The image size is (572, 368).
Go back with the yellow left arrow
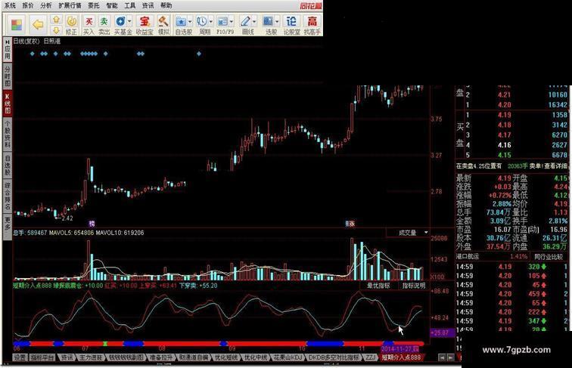pos(38,25)
